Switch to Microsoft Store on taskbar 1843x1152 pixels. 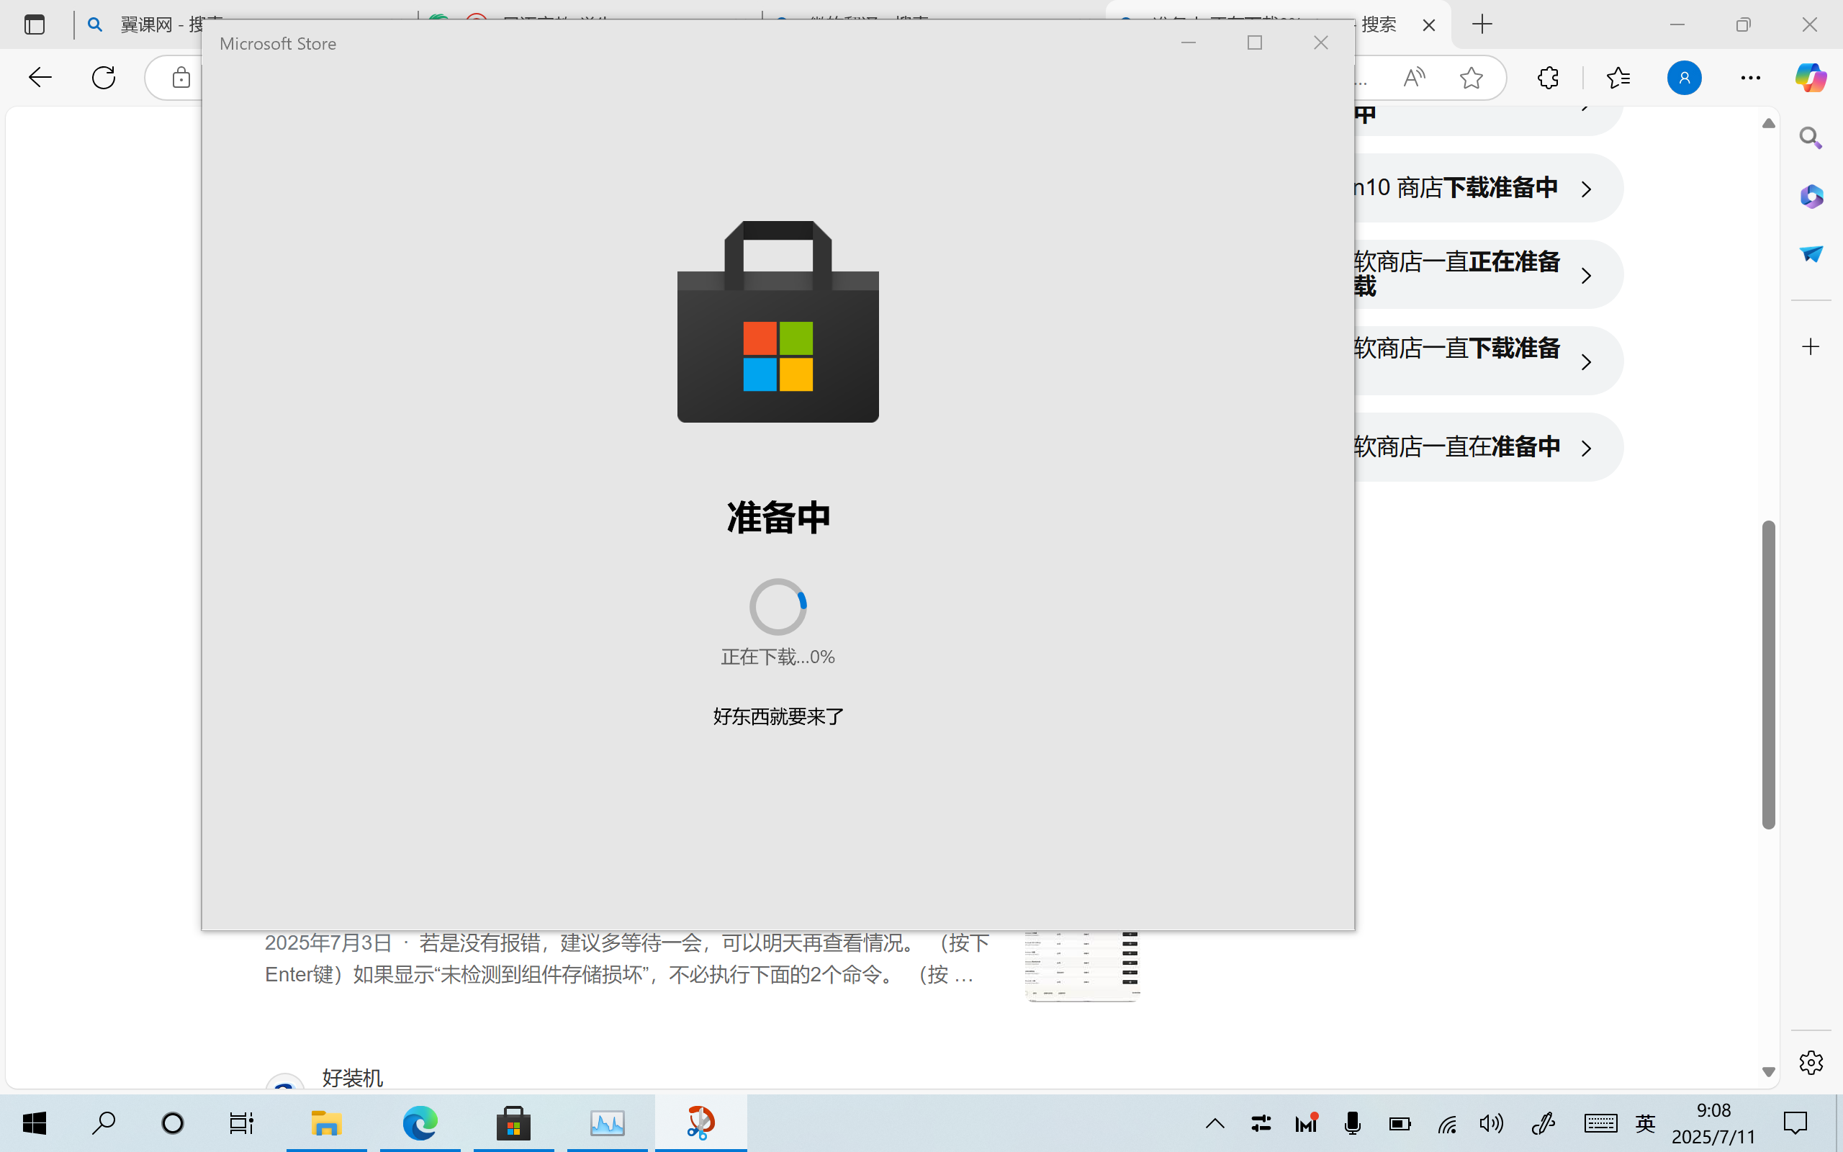pyautogui.click(x=514, y=1123)
